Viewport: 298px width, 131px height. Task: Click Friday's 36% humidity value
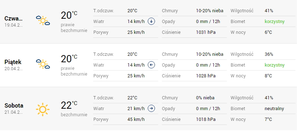[x=269, y=54]
